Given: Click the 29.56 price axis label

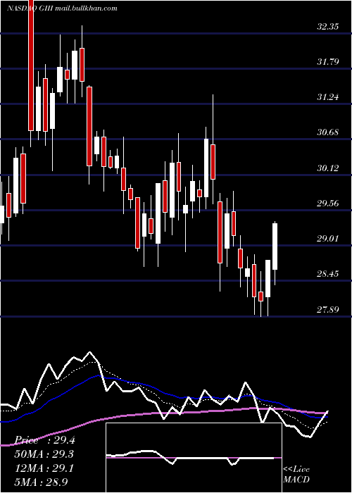Looking at the screenshot, I should [328, 204].
